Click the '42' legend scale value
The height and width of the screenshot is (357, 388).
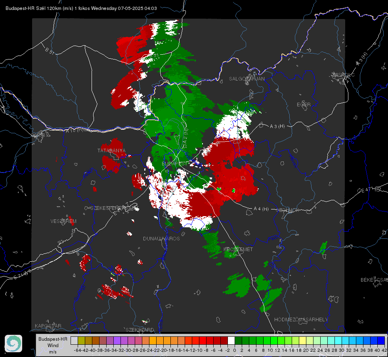(384, 350)
